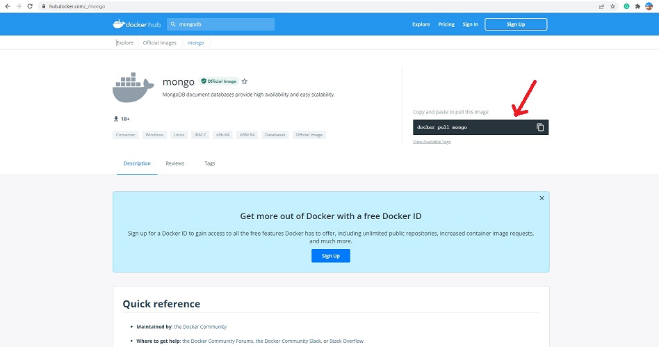
Task: Click the share page icon in address bar
Action: pyautogui.click(x=601, y=6)
